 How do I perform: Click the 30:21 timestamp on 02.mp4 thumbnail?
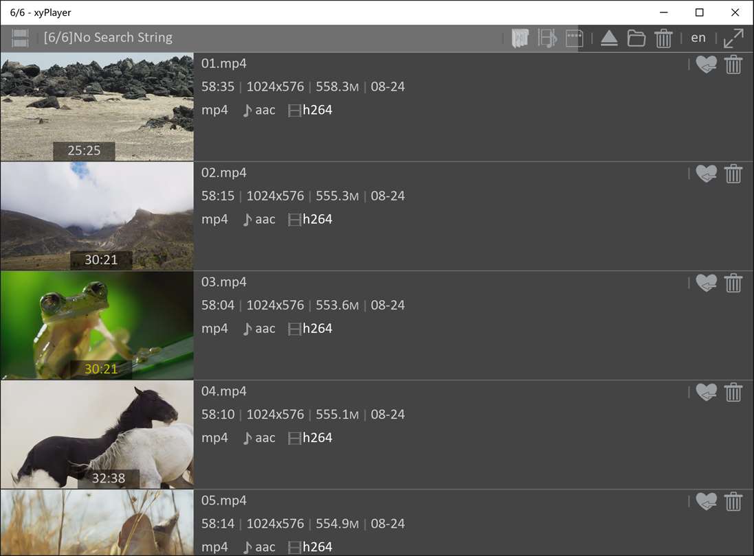tap(101, 259)
